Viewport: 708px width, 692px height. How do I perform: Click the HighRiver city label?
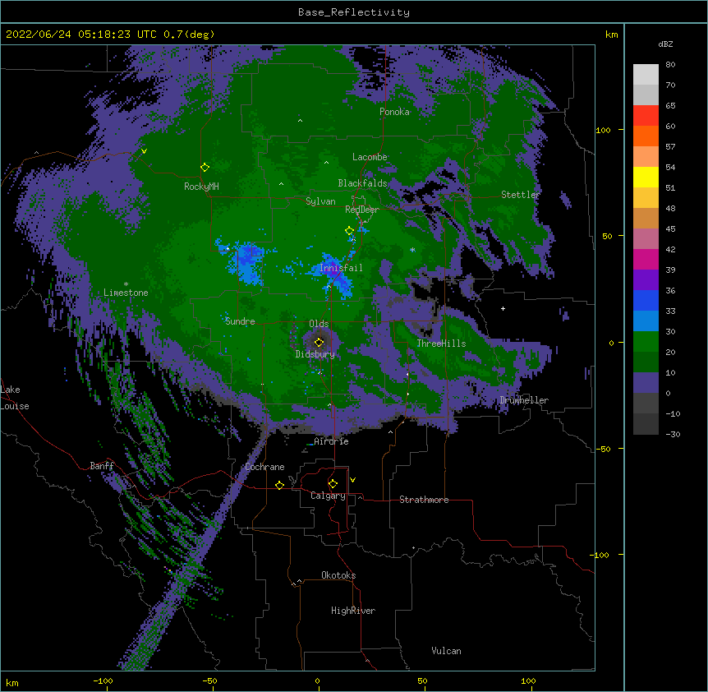tap(353, 611)
